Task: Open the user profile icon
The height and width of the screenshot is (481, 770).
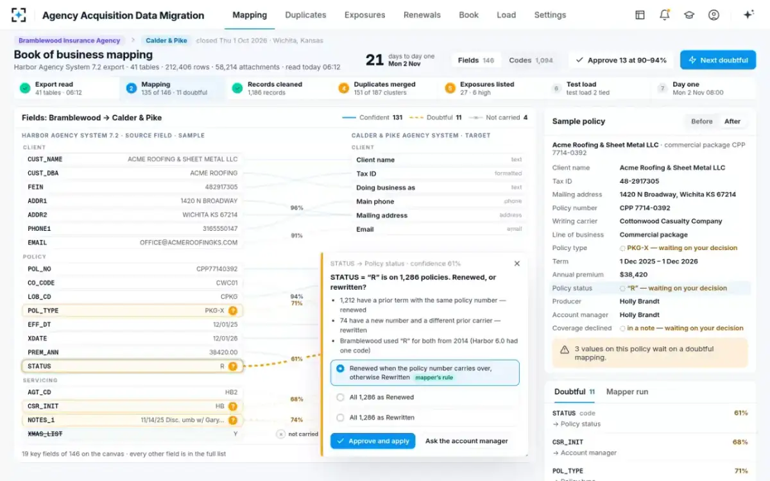Action: [714, 15]
